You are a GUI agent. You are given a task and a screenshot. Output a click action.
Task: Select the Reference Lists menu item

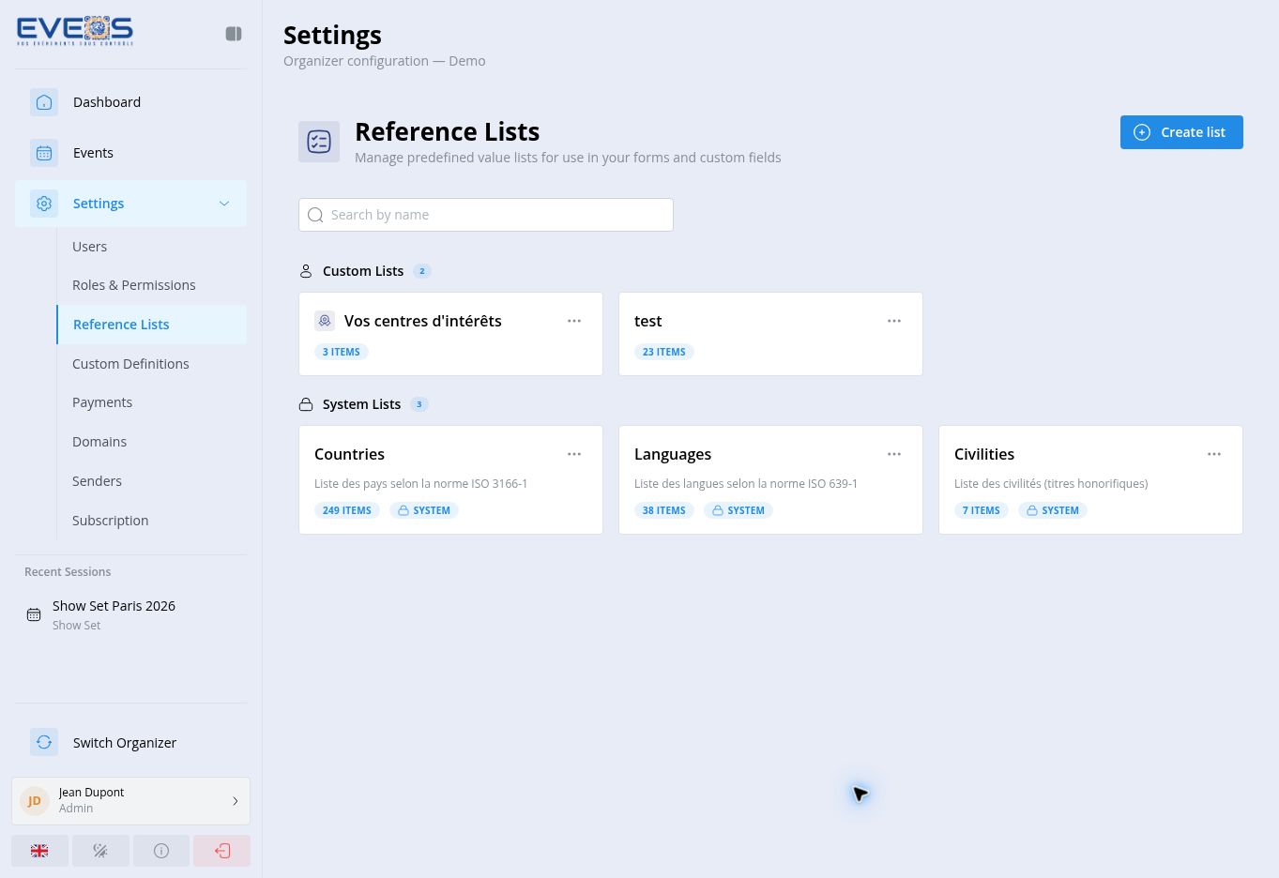pos(152,325)
